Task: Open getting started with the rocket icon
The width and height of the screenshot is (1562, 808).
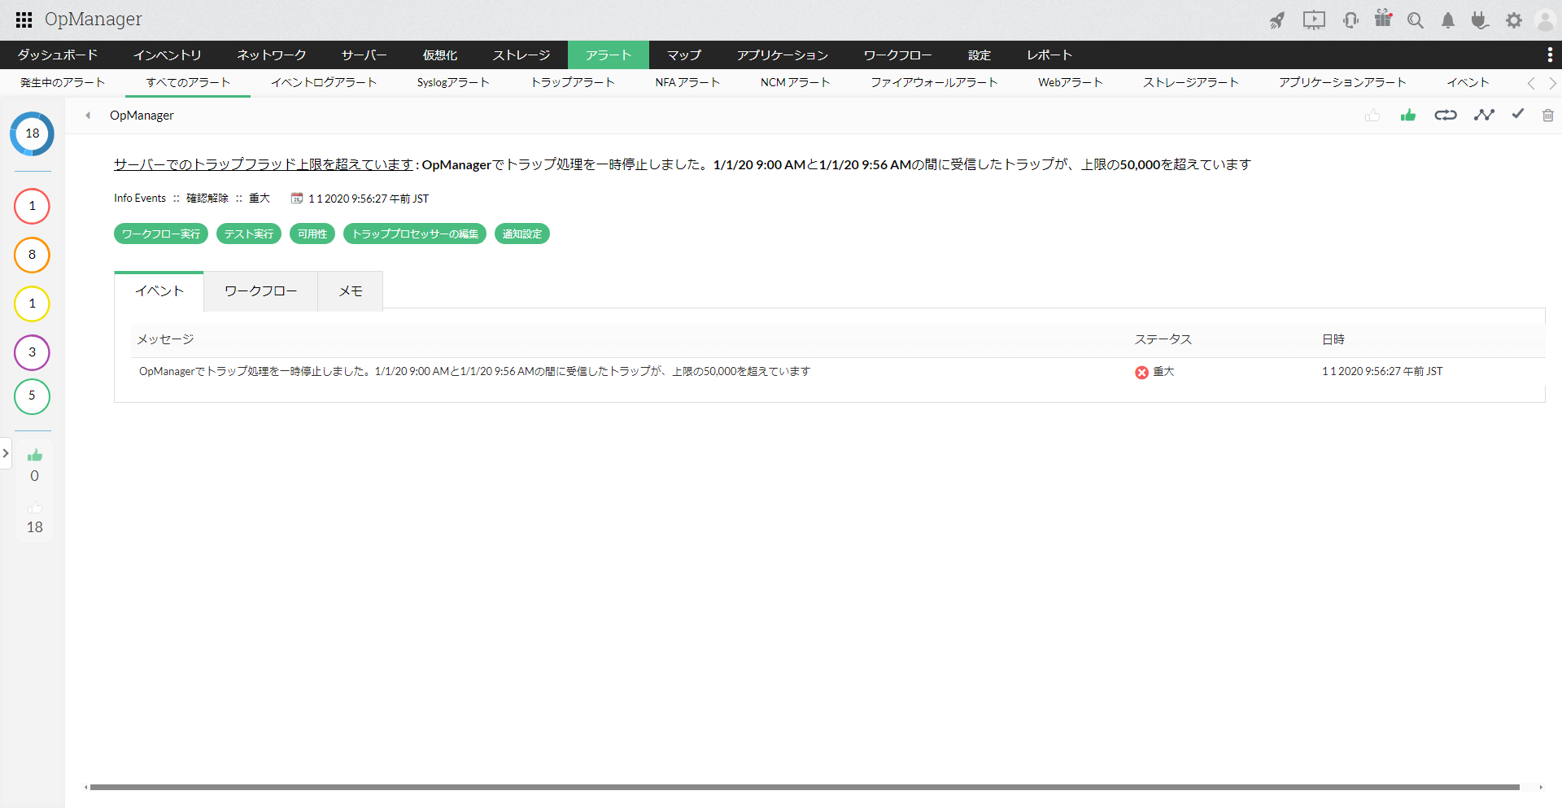Action: point(1276,20)
